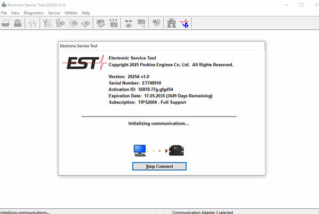The width and height of the screenshot is (319, 214).
Task: Select the connect/disconnect arrows toolbar icon
Action: tap(128, 23)
